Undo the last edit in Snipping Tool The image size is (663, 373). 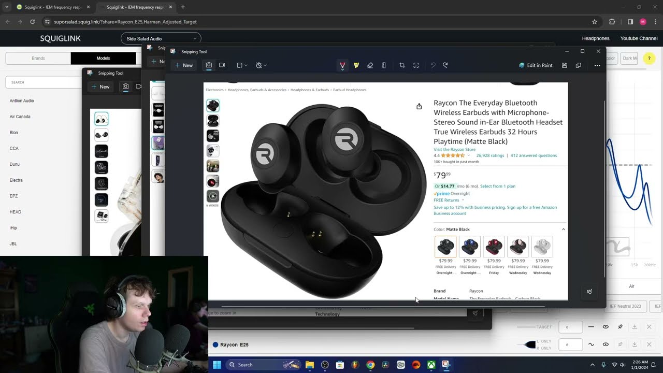pyautogui.click(x=433, y=65)
